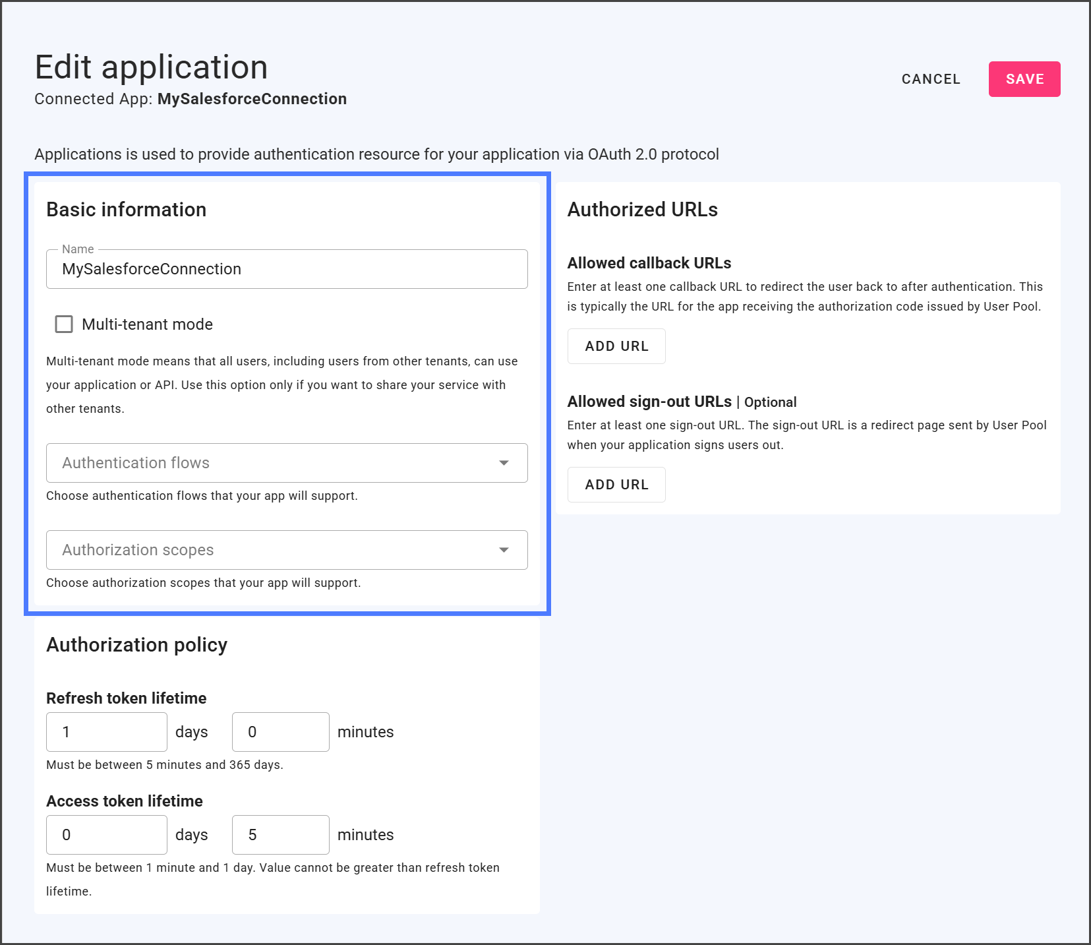Click the SAVE button
1091x945 pixels.
click(1024, 79)
